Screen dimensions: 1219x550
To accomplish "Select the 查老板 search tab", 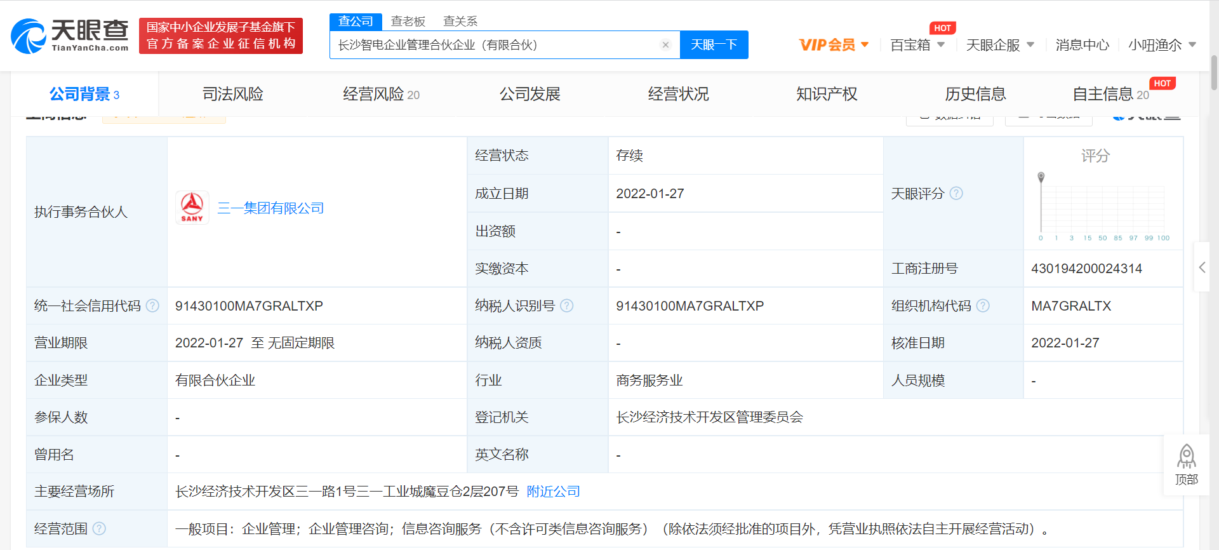I will pyautogui.click(x=408, y=22).
